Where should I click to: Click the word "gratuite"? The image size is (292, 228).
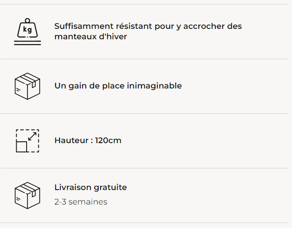coord(110,187)
